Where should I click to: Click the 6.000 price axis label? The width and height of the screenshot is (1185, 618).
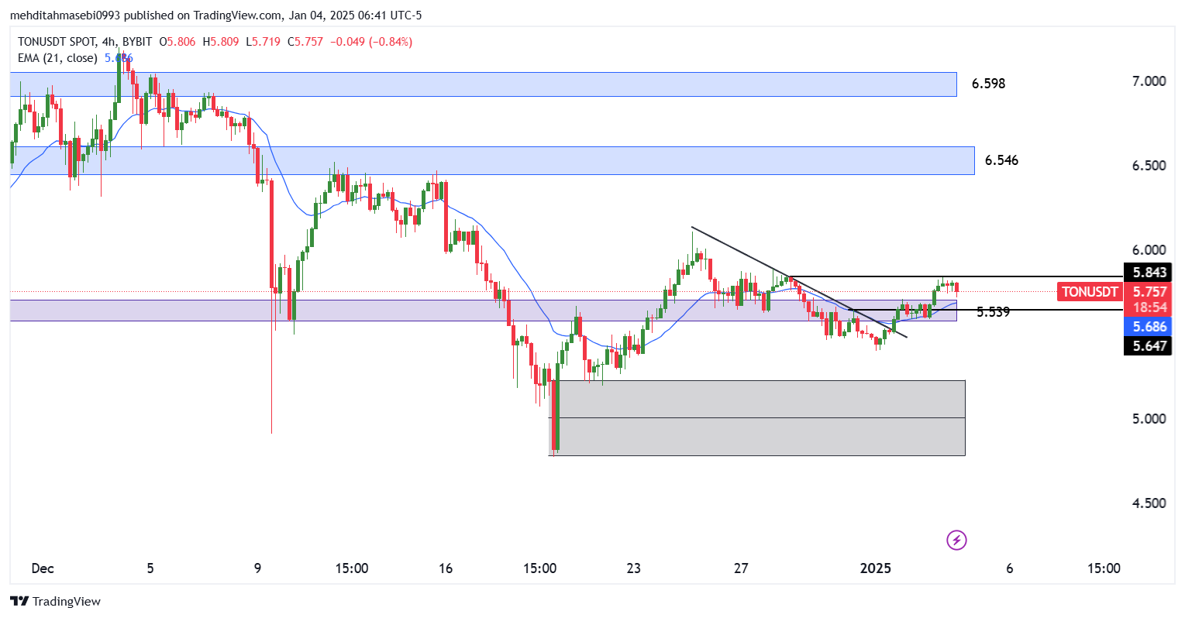coord(1149,250)
